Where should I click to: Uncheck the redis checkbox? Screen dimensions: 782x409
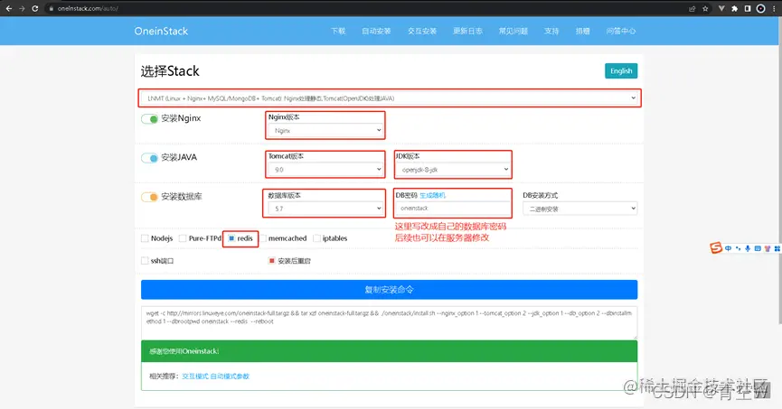click(231, 238)
